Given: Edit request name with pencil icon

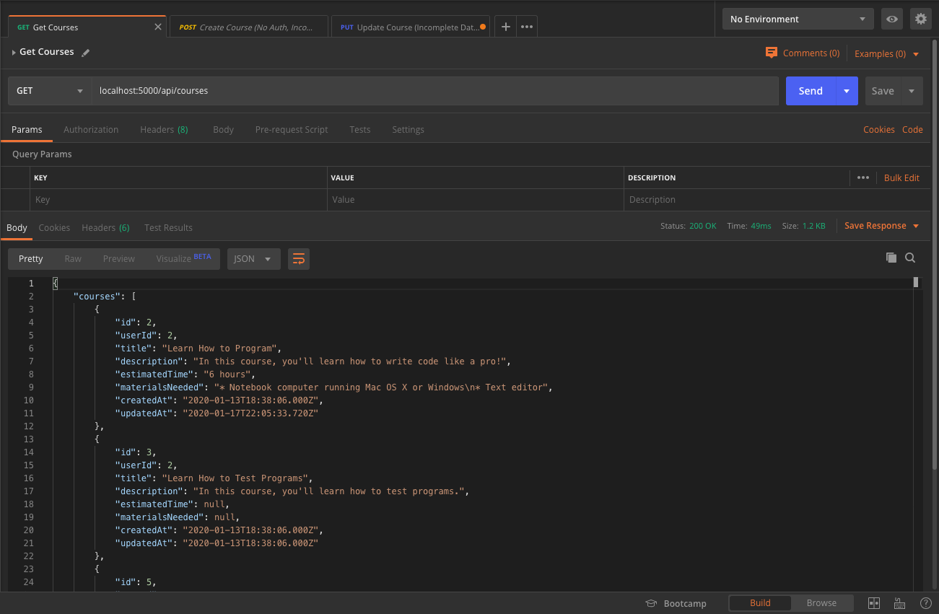Looking at the screenshot, I should click(86, 53).
